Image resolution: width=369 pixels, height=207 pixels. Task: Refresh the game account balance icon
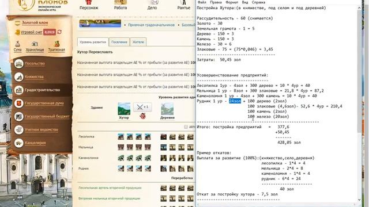click(x=59, y=32)
